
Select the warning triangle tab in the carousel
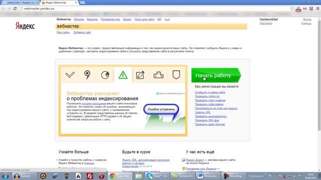123,75
